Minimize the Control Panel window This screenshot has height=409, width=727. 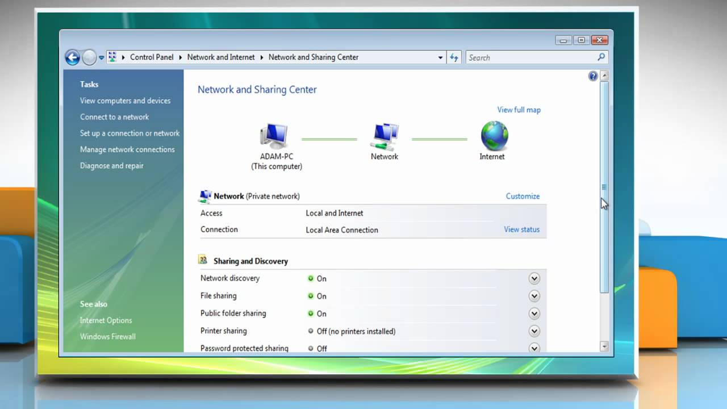pos(563,40)
